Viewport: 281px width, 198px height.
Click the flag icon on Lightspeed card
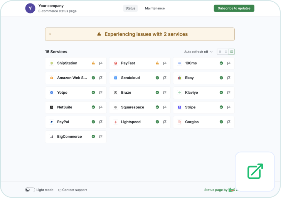(165, 122)
